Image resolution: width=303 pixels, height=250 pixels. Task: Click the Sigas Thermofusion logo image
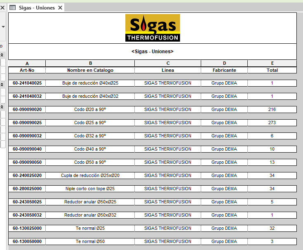(153, 28)
